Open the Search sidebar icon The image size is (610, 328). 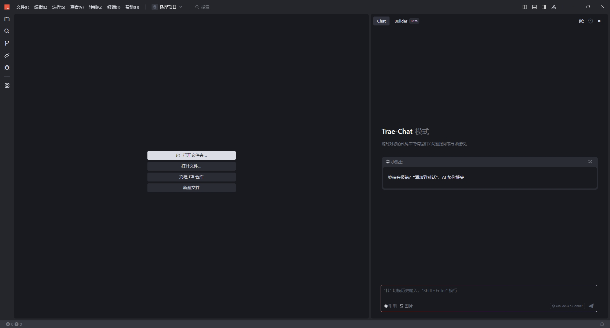[7, 31]
